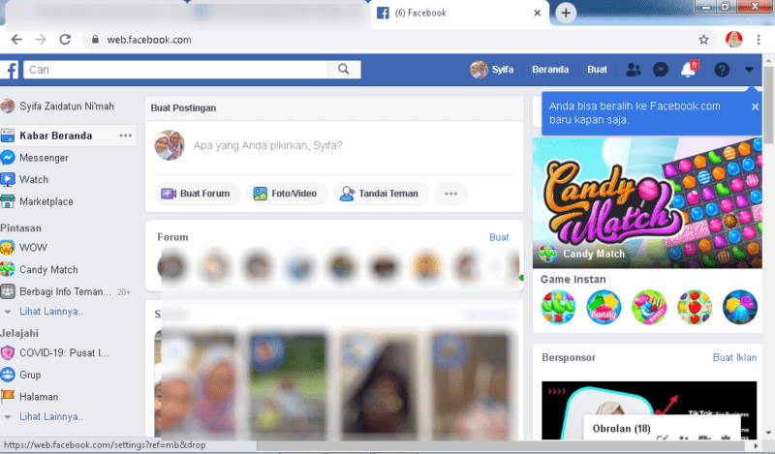This screenshot has height=454, width=775.
Task: Click the vertical page scrollbar
Action: 768,104
